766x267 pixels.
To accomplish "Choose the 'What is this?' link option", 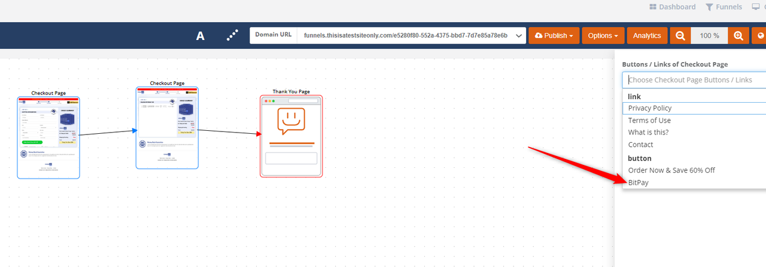I will point(648,132).
